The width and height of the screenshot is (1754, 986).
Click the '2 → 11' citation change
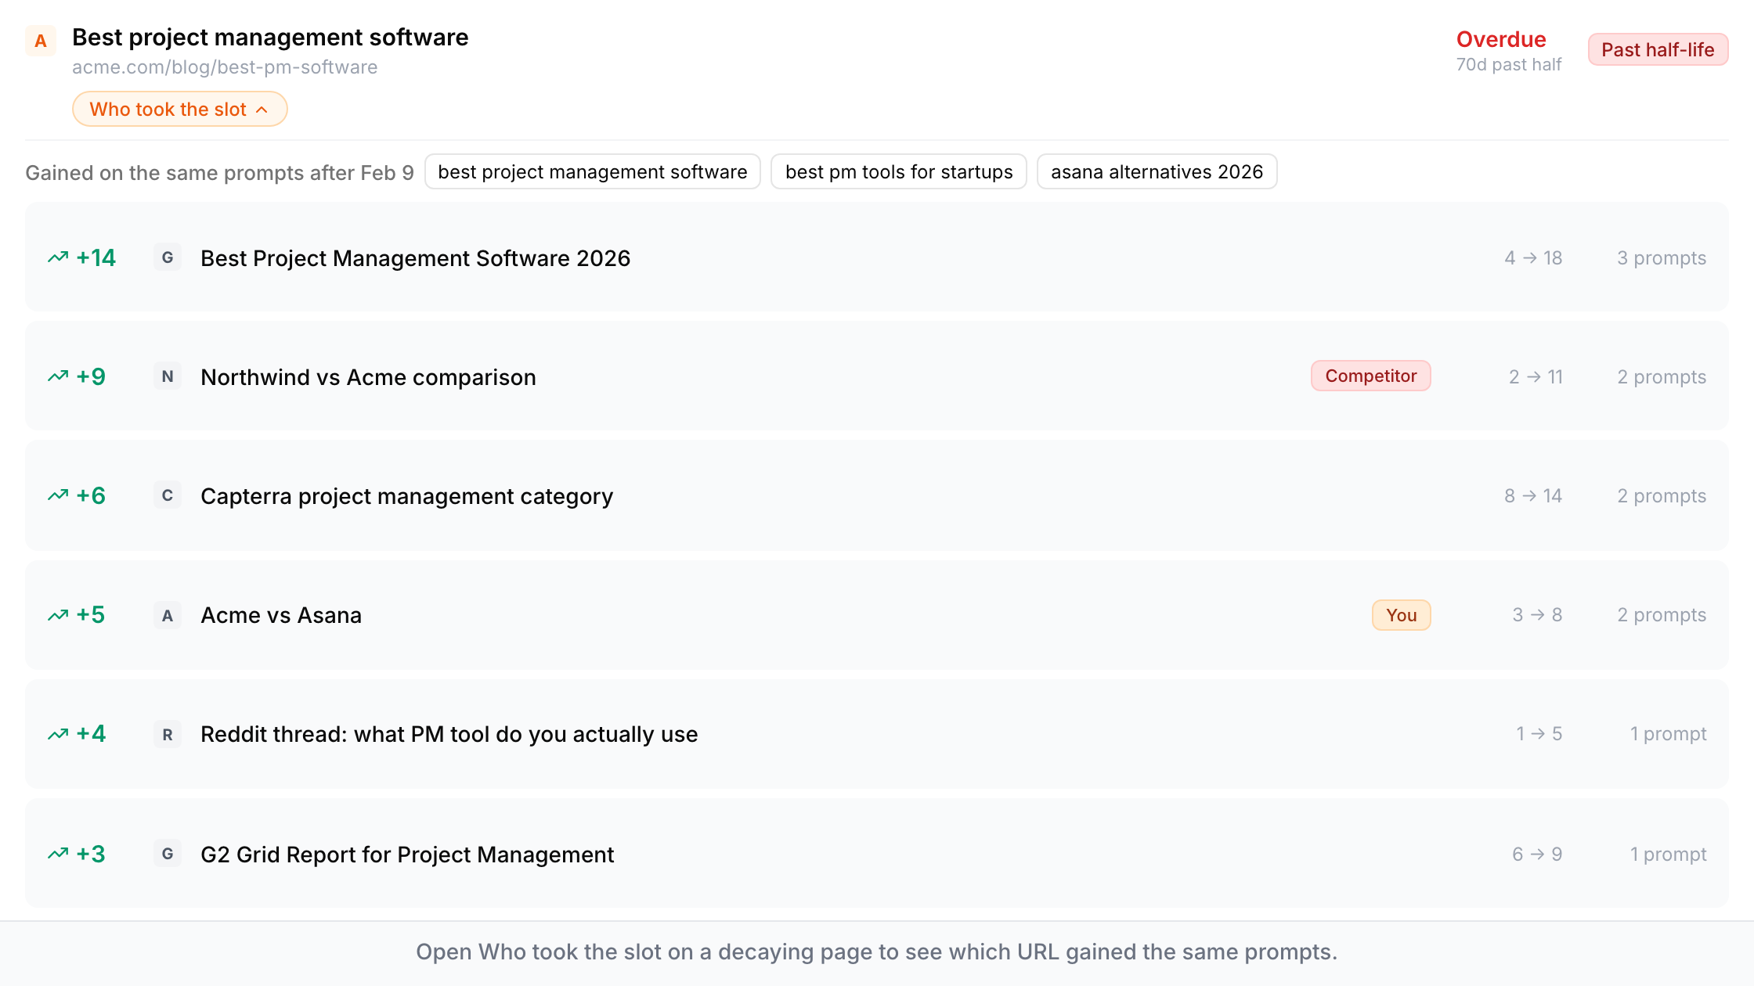click(x=1536, y=377)
